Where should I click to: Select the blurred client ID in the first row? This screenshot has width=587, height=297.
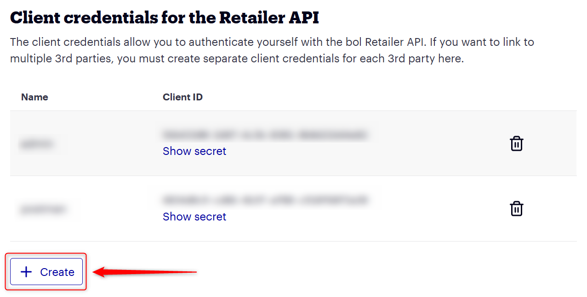pos(265,135)
